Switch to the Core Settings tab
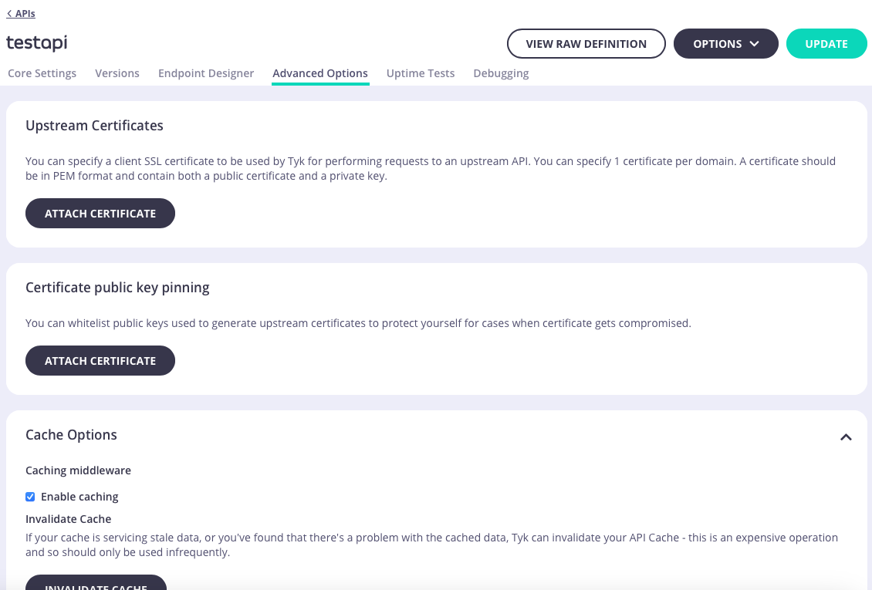 42,72
